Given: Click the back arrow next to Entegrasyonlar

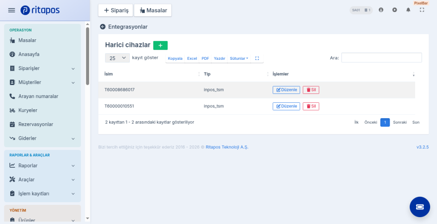Looking at the screenshot, I should (x=102, y=27).
